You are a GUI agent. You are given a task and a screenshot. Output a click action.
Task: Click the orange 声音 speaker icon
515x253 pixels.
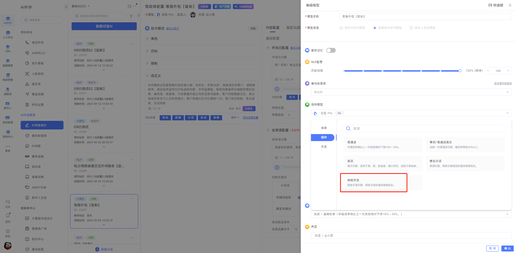pos(307,227)
